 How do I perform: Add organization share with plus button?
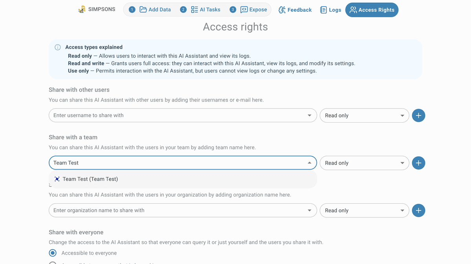point(418,210)
